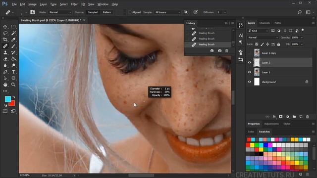Screen dimensions: 317x178
Task: Switch to the Paths tab
Action: point(277,23)
